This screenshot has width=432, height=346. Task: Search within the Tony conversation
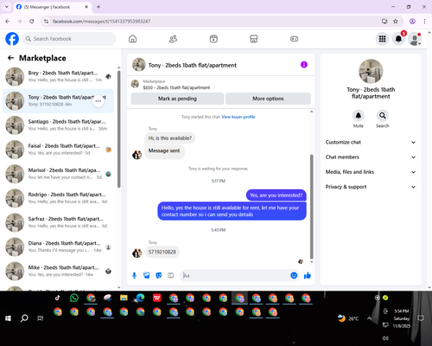click(x=383, y=116)
